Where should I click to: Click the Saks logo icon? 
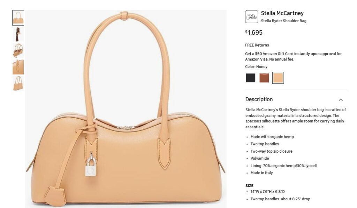[251, 17]
